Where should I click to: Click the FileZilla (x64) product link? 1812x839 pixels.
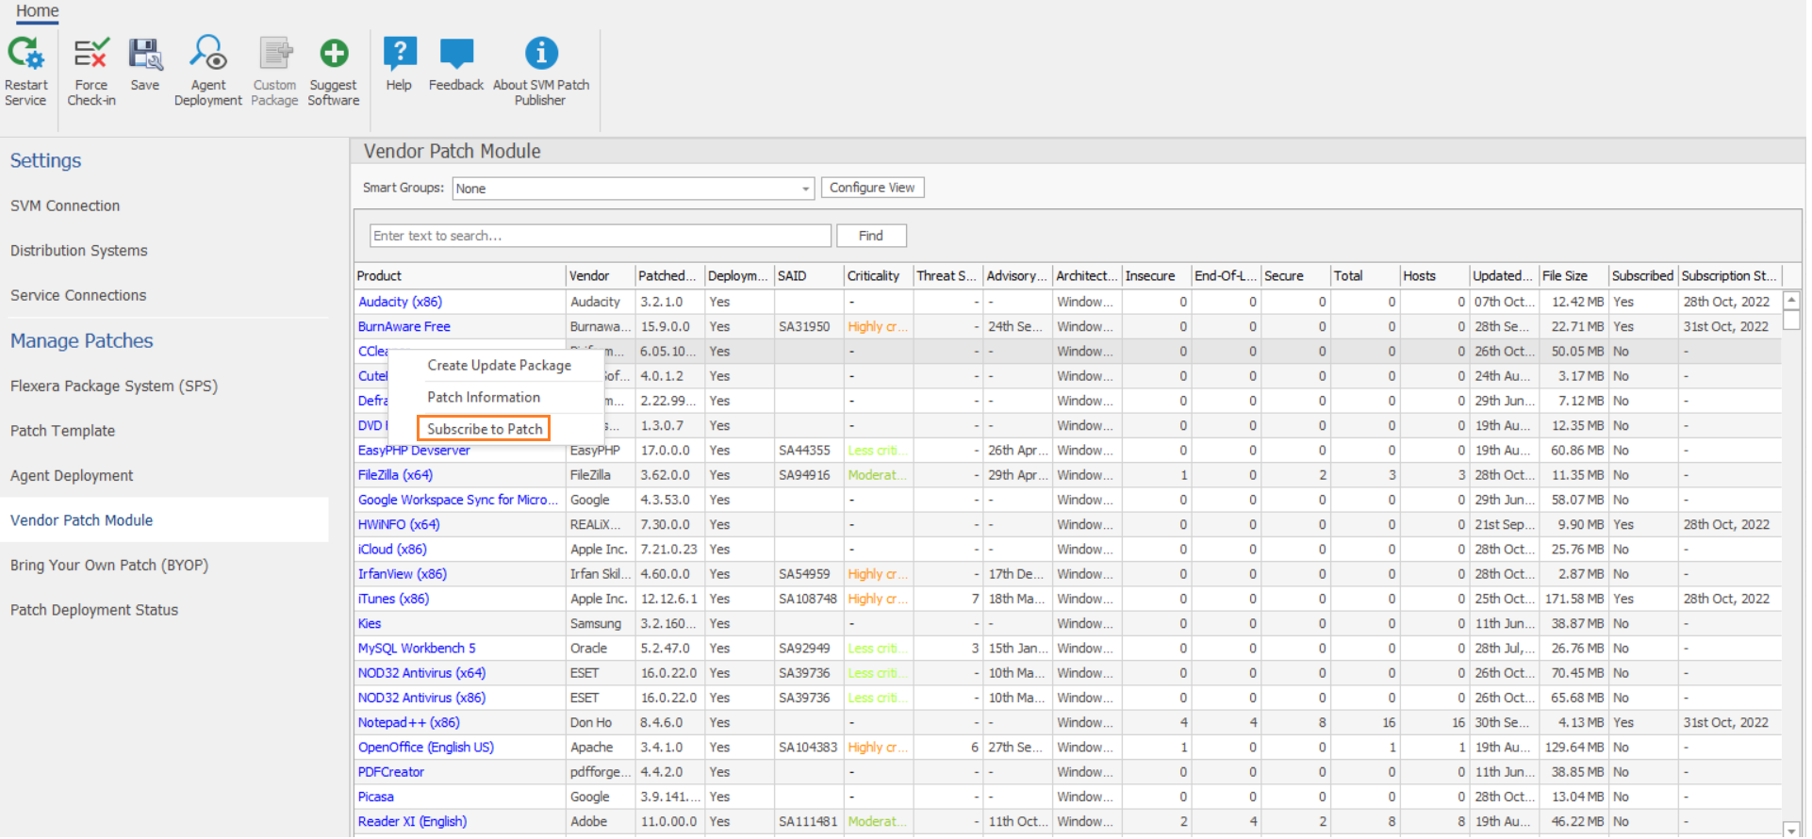pos(395,475)
